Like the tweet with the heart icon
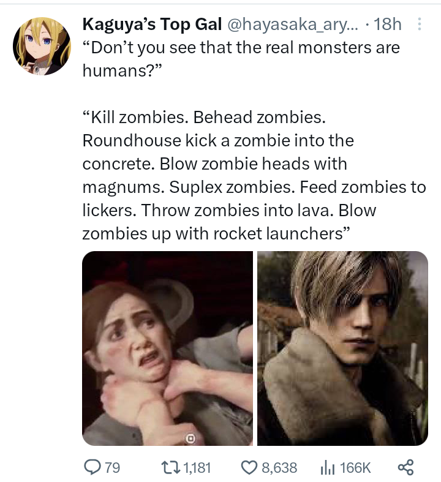 [249, 468]
